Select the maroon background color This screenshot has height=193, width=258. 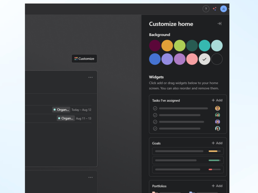155,46
